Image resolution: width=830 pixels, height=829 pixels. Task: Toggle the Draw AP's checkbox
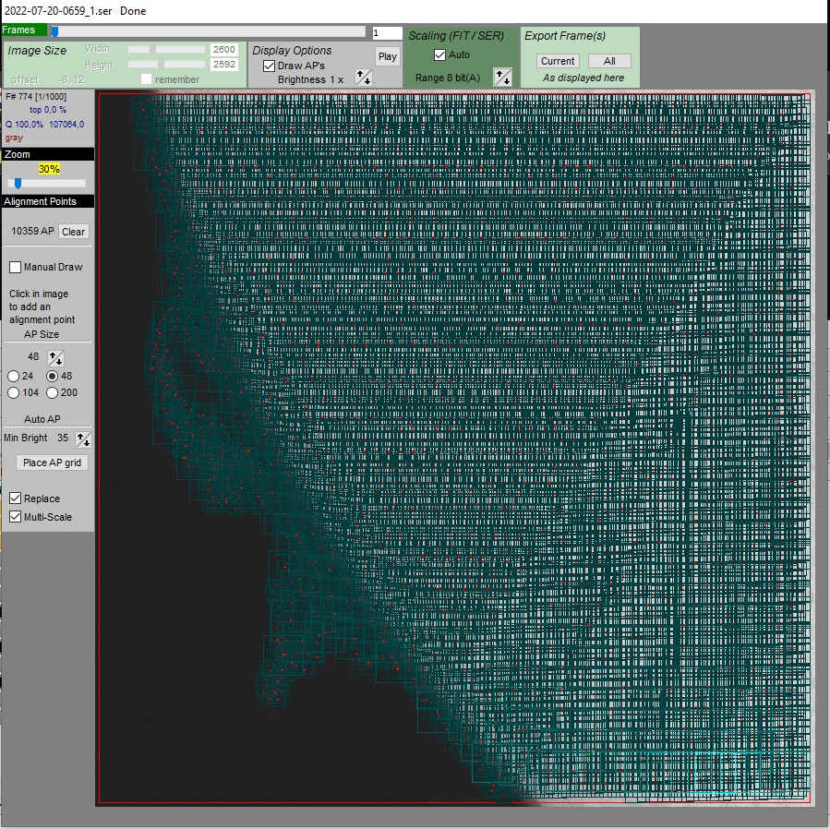tap(269, 66)
